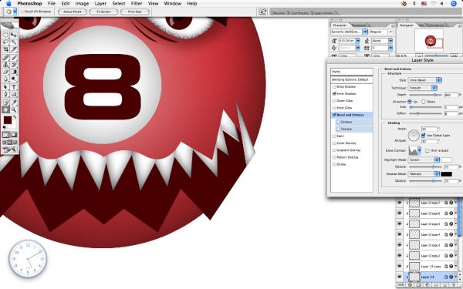The height and width of the screenshot is (289, 463).
Task: Check Scroll All Windows option
Action: [x=23, y=12]
